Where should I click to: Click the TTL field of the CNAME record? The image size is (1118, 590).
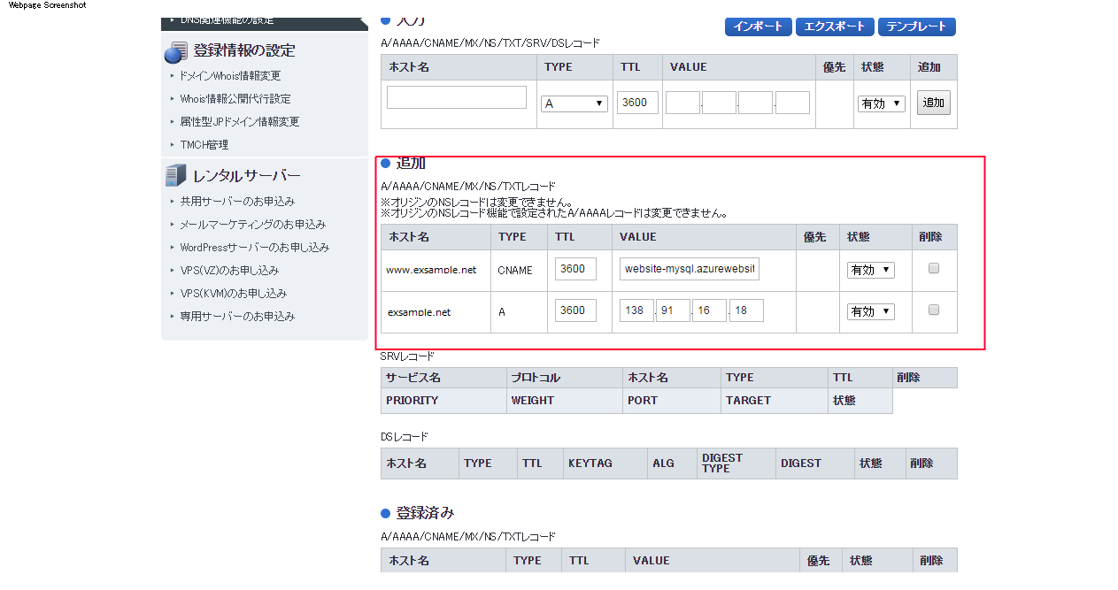point(575,269)
